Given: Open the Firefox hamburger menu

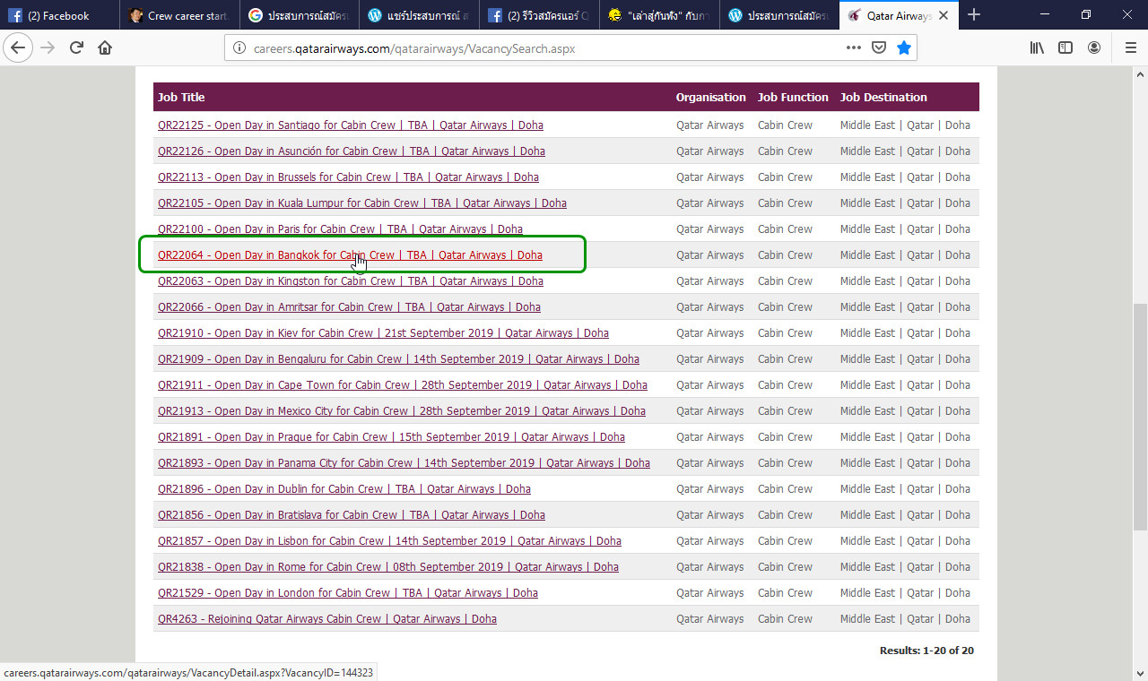Looking at the screenshot, I should [x=1130, y=48].
